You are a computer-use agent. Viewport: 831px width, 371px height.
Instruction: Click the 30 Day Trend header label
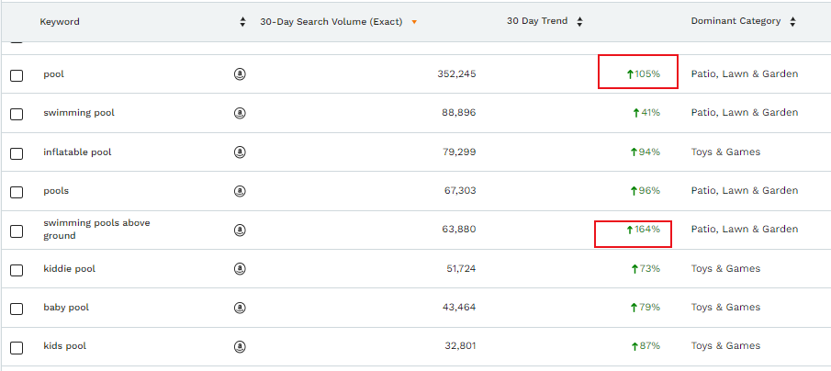coord(537,22)
